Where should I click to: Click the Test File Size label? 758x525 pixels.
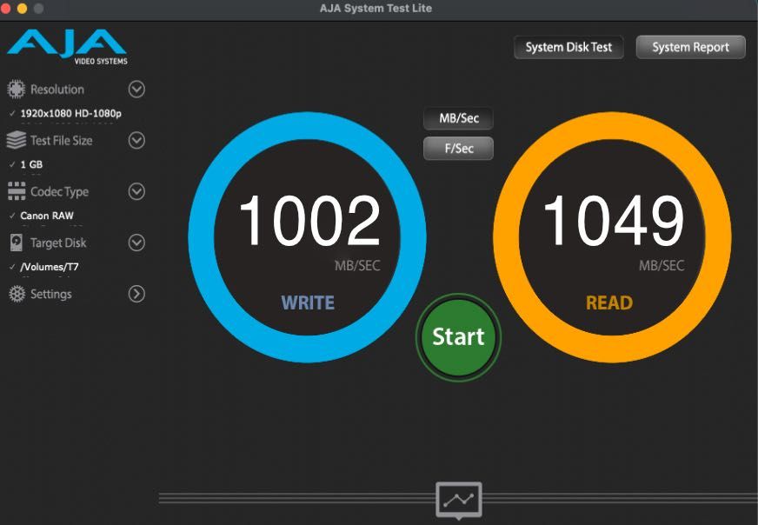point(62,141)
